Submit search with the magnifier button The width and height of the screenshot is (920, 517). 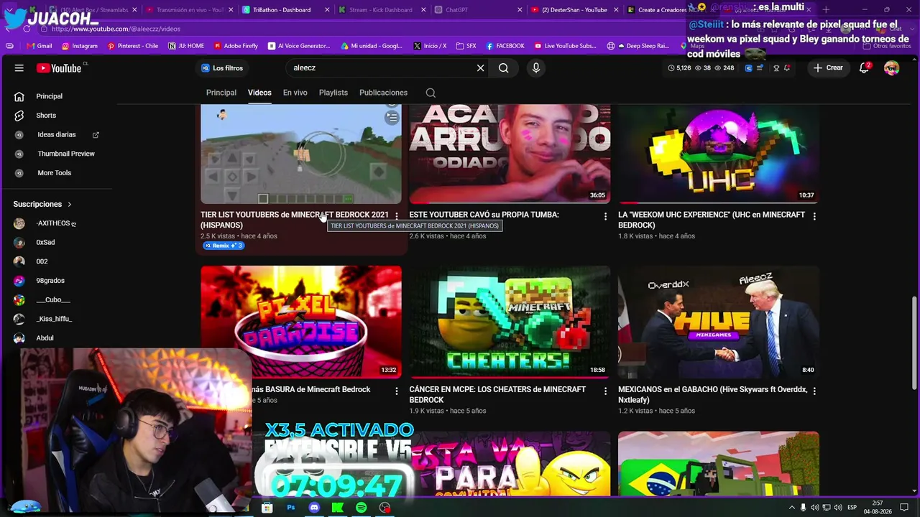pos(503,68)
